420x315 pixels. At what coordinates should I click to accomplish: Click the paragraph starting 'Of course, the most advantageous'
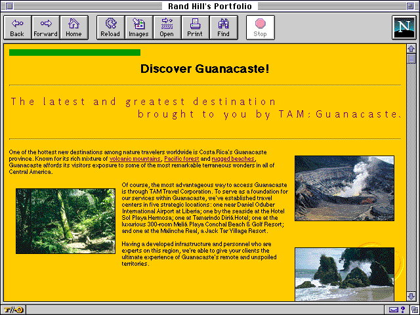point(205,208)
